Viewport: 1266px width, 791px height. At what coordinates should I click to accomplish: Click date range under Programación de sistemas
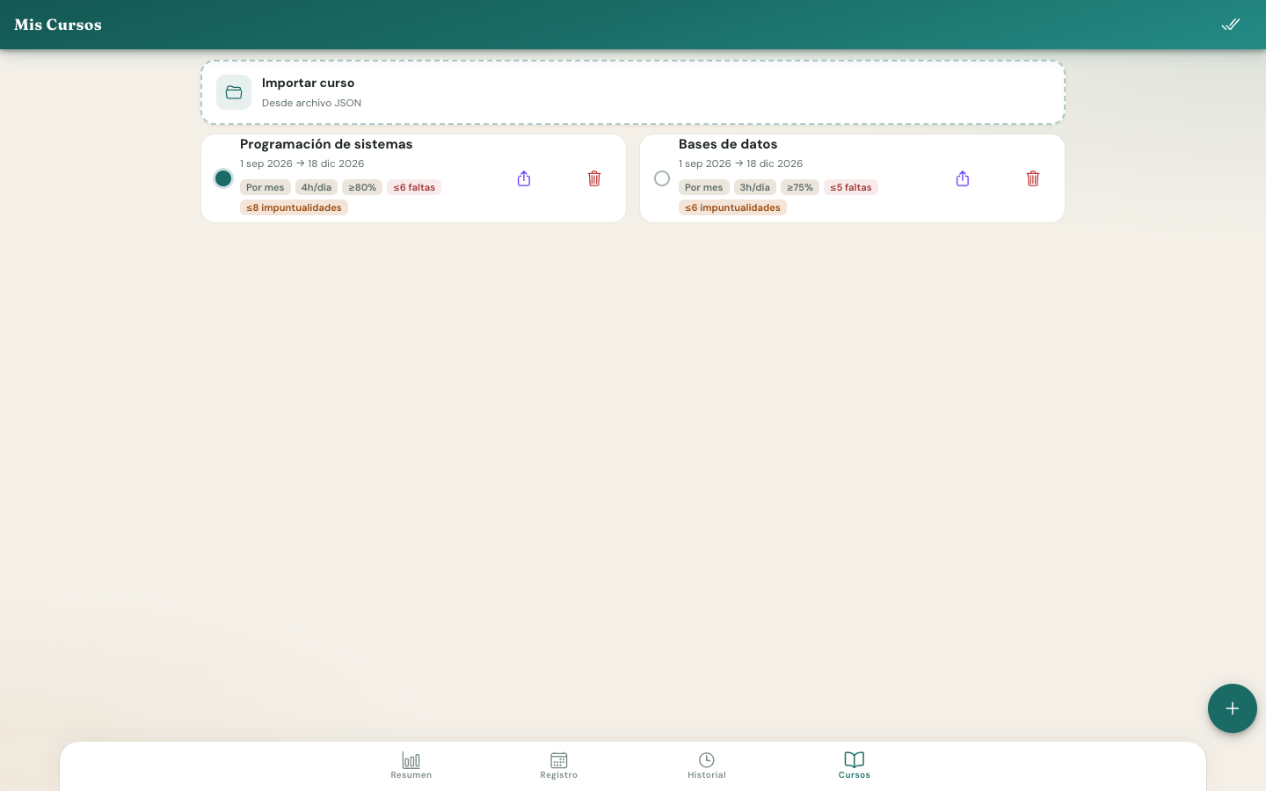[x=302, y=163]
